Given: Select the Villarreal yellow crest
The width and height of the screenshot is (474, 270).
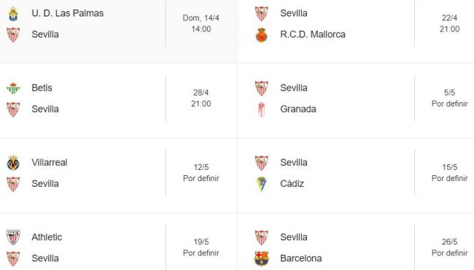Looking at the screenshot, I should coord(13,163).
